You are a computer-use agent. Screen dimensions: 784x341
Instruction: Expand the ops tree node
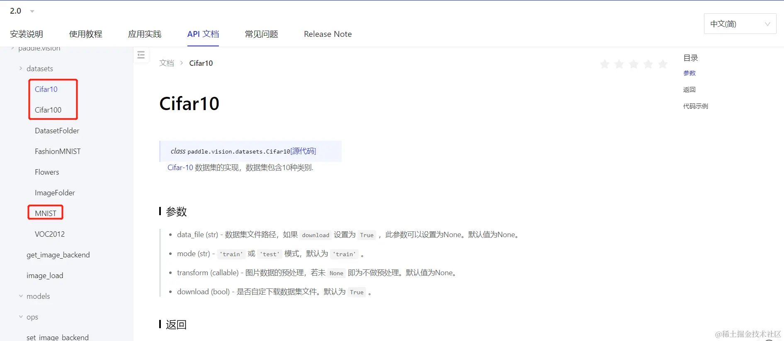point(21,317)
